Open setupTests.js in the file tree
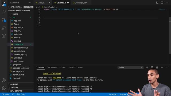This screenshot has width=171, height=96. coord(19,51)
